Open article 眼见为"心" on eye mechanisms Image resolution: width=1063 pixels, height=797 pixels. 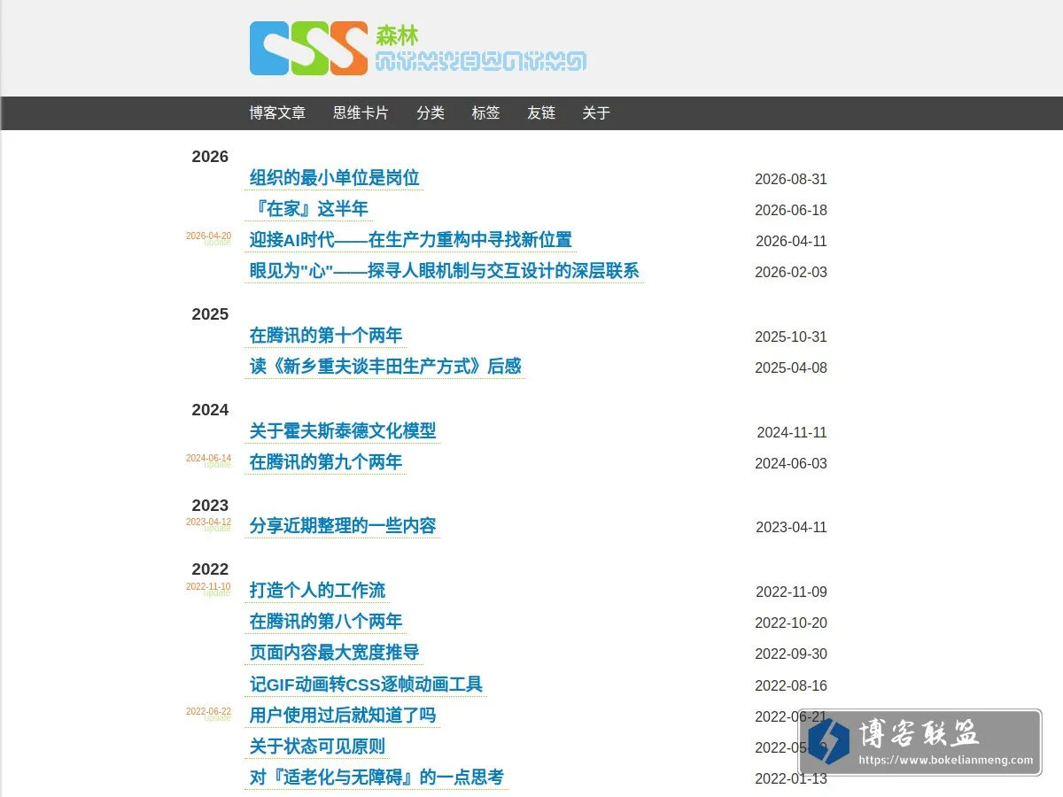tap(444, 271)
